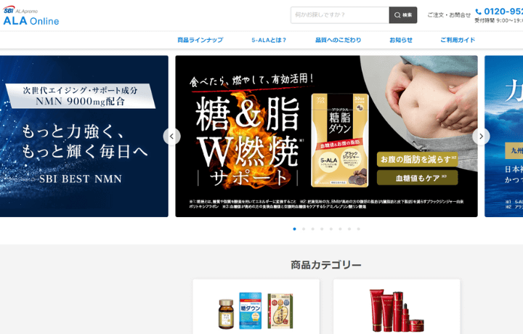Open the SBI BEST NMN banner
This screenshot has width=523, height=334.
(84, 137)
